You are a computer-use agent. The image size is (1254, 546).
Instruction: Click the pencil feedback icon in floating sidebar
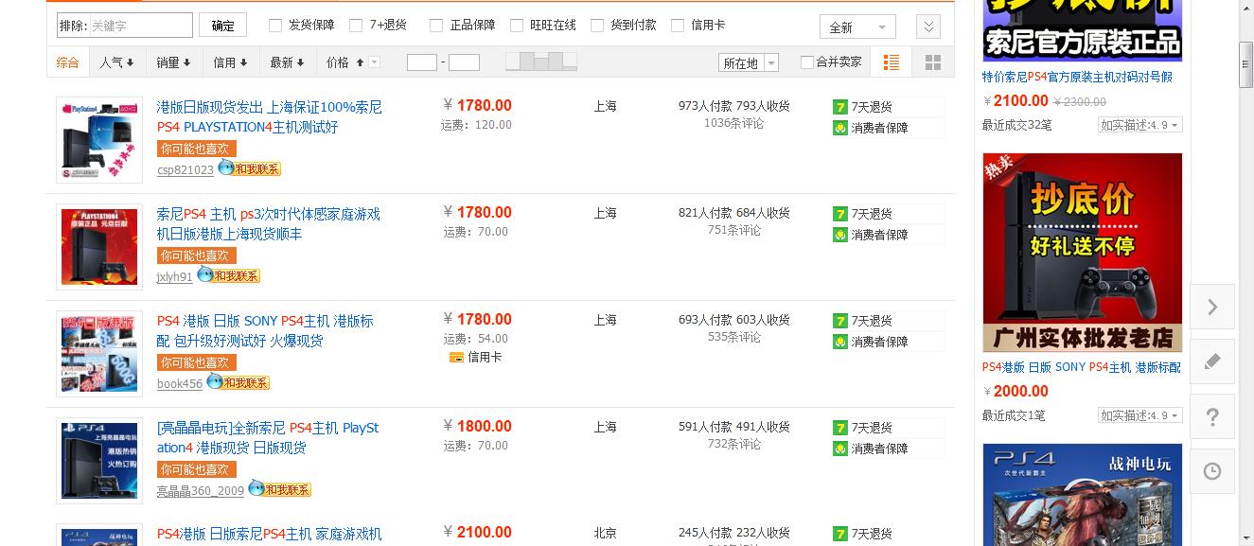pos(1212,361)
